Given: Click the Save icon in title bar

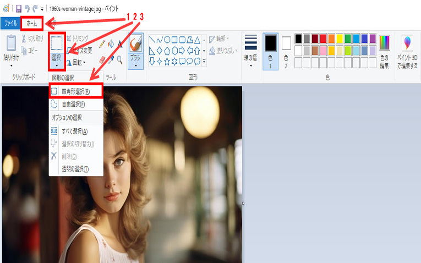Looking at the screenshot, I should pyautogui.click(x=18, y=9).
